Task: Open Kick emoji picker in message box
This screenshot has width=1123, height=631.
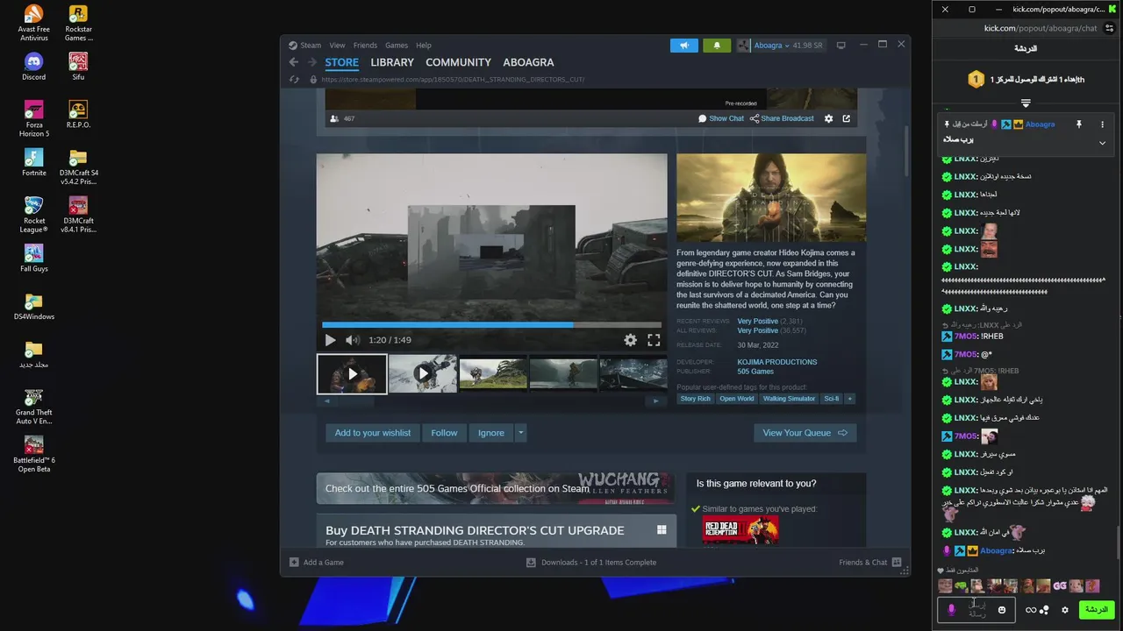Action: (1002, 609)
